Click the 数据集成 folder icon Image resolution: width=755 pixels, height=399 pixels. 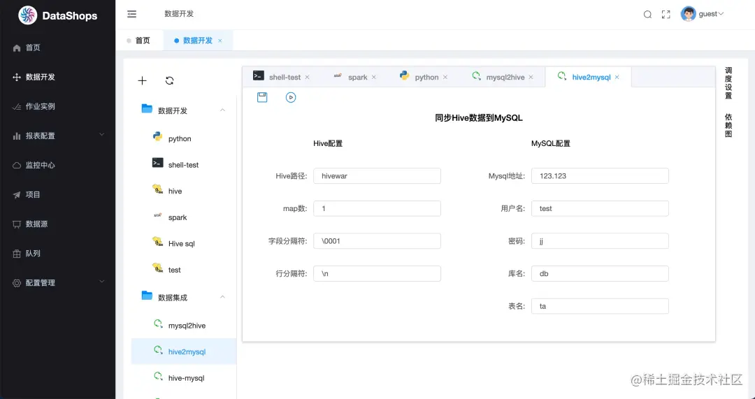[x=147, y=296]
